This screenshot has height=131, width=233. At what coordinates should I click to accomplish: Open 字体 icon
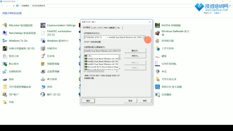pos(5,102)
